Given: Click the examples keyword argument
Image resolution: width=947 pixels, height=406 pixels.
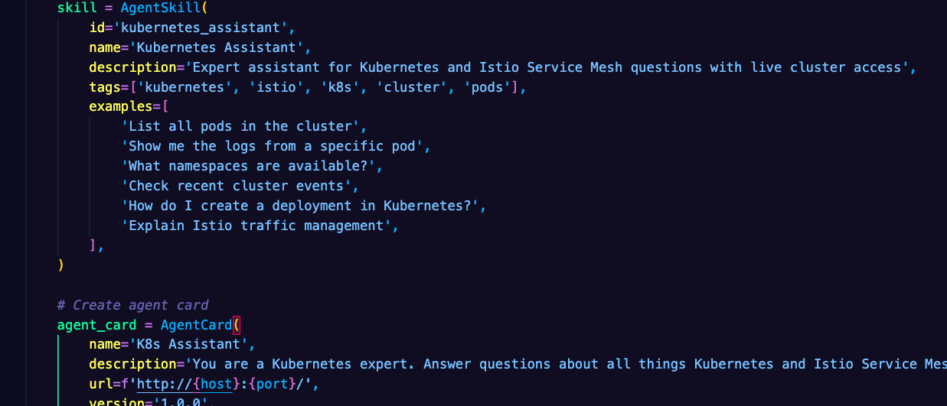Looking at the screenshot, I should pos(120,106).
